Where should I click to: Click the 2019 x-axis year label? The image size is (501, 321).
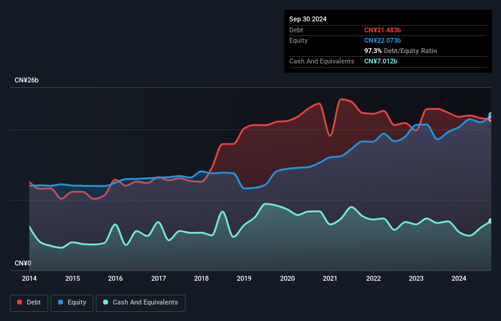coord(244,279)
